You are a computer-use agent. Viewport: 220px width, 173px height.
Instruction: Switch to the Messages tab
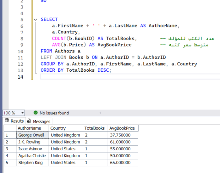pyautogui.click(x=41, y=121)
